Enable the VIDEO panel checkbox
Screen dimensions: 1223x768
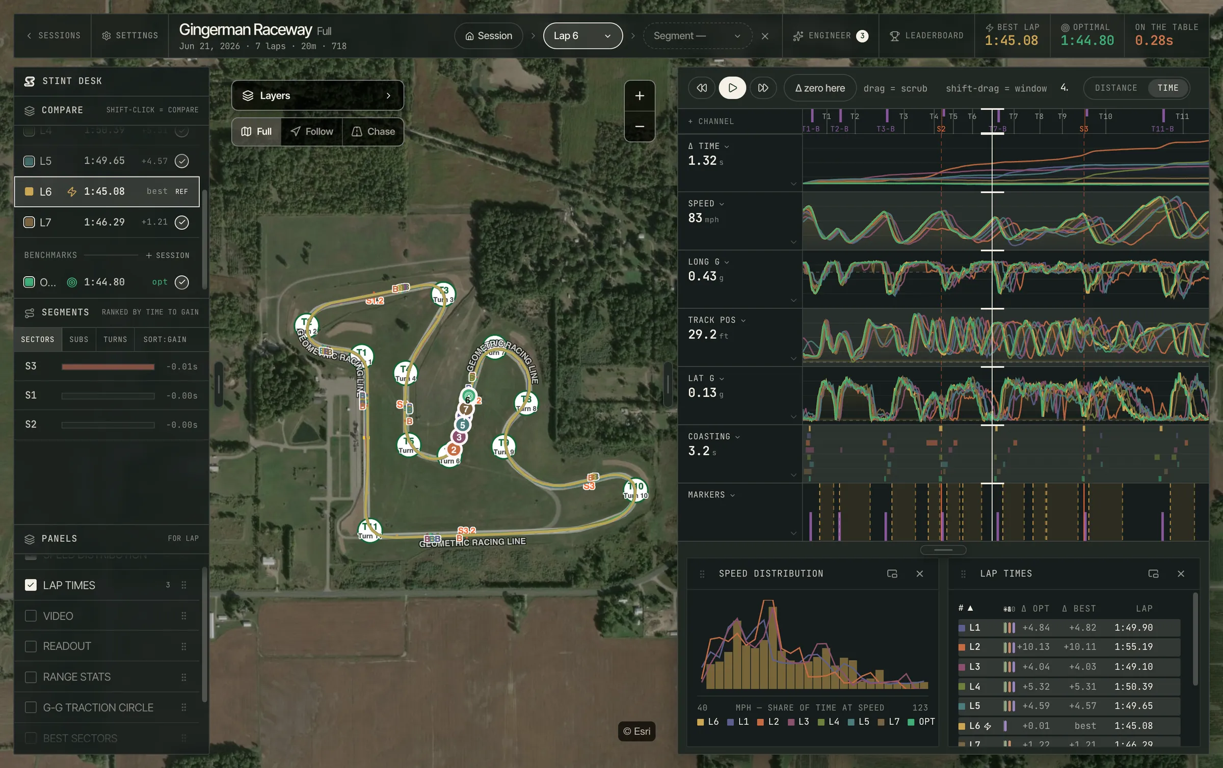click(x=31, y=616)
